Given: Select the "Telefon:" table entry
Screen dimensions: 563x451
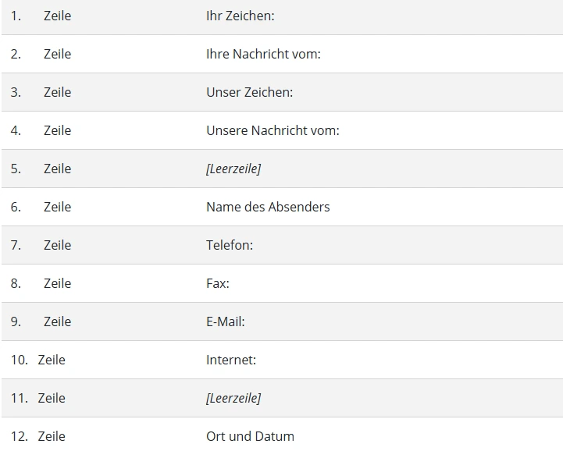Looking at the screenshot, I should (230, 245).
